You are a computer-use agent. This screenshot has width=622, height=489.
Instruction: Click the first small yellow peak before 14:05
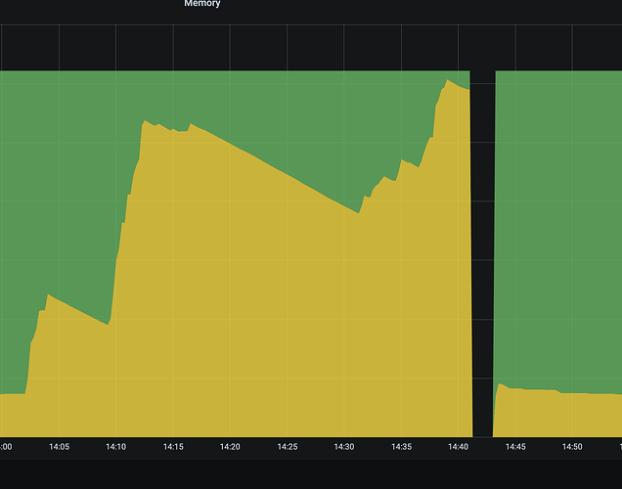coord(48,295)
